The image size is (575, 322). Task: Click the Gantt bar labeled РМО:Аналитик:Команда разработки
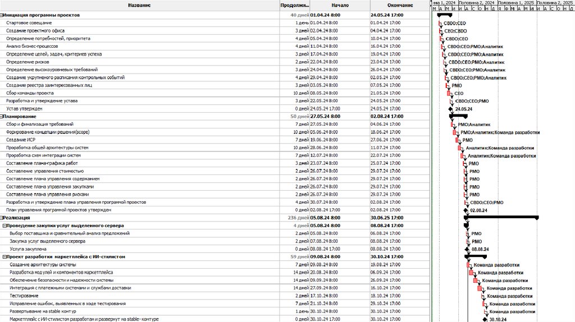tap(455, 132)
